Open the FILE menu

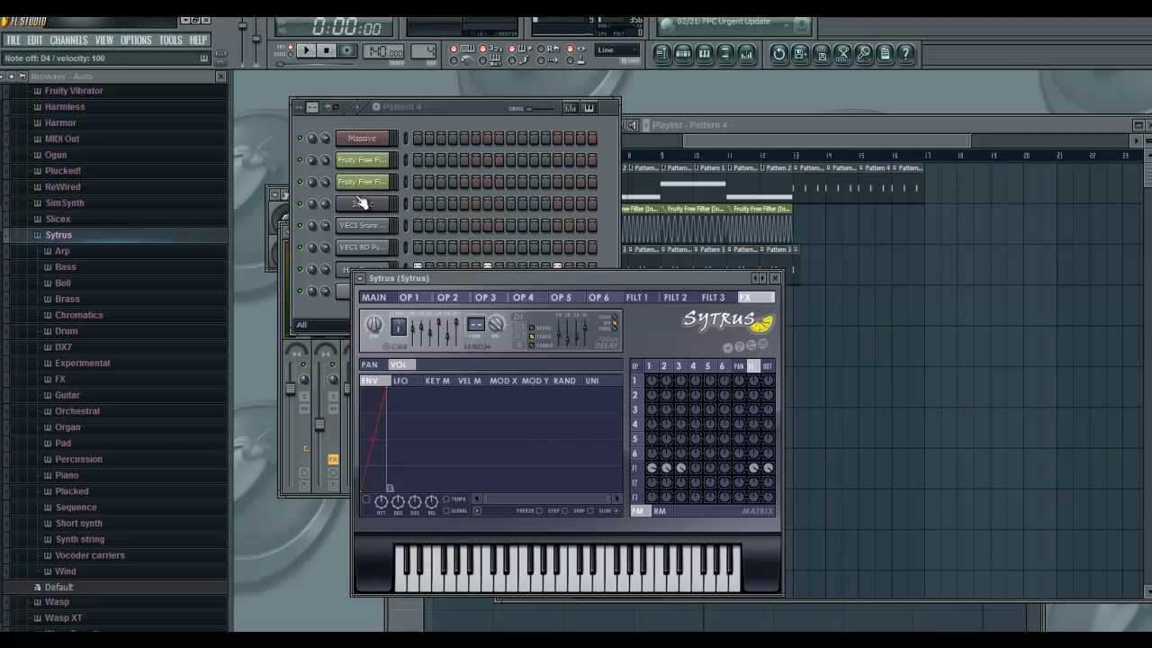click(x=13, y=40)
